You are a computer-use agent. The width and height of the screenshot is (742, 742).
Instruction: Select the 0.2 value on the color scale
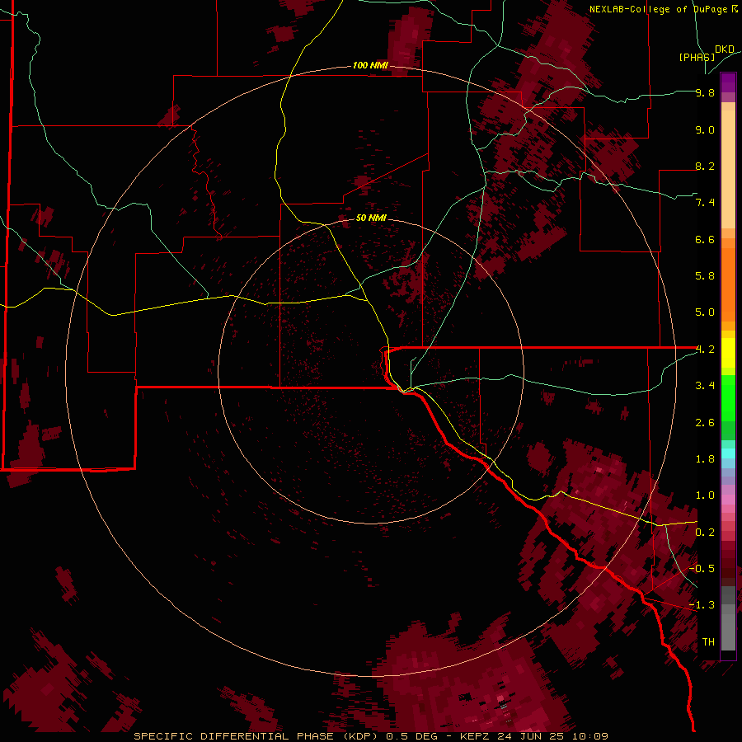pyautogui.click(x=705, y=533)
